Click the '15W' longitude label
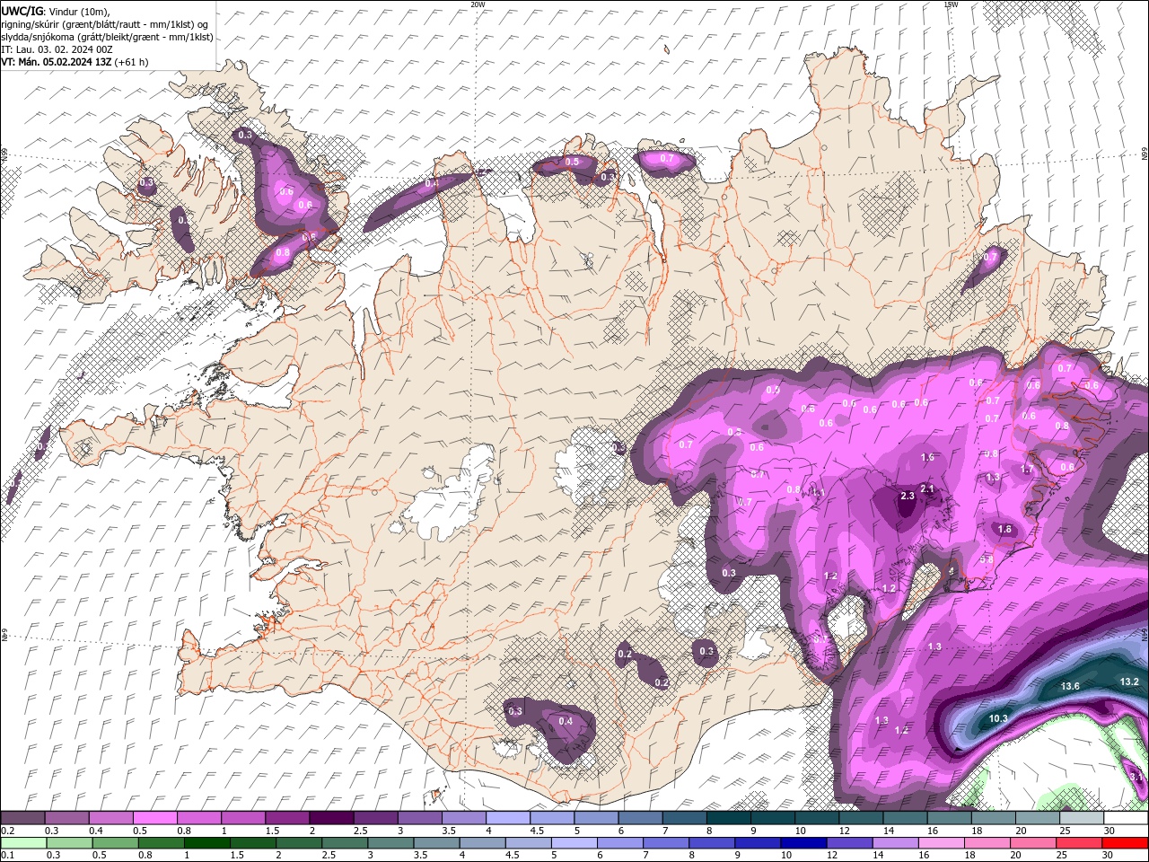 (950, 4)
